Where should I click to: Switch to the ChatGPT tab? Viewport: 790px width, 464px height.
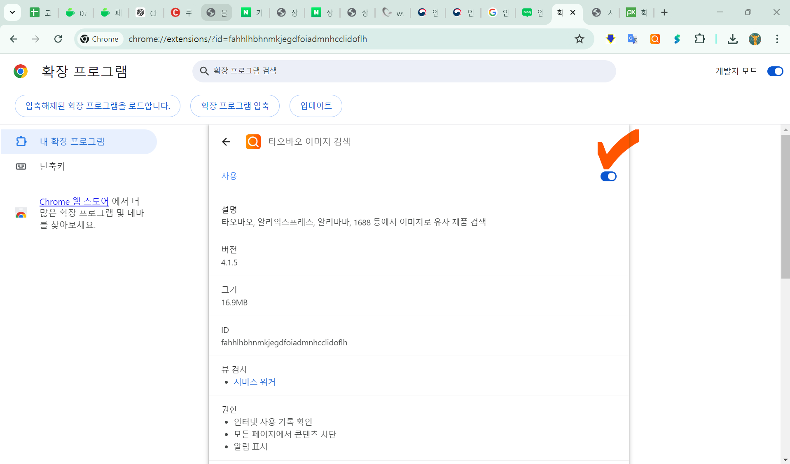coord(146,12)
